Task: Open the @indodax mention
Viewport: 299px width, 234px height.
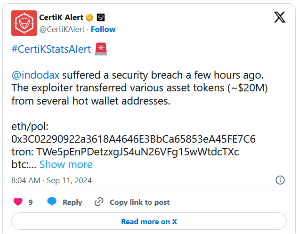Action: point(35,75)
